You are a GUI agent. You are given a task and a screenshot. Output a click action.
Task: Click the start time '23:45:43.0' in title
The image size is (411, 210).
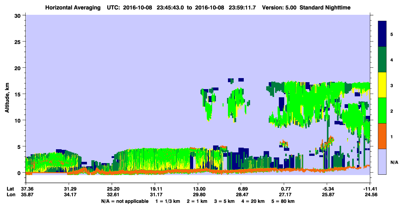(171, 7)
